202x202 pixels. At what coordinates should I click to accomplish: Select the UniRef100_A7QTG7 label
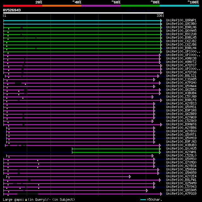click(x=181, y=66)
